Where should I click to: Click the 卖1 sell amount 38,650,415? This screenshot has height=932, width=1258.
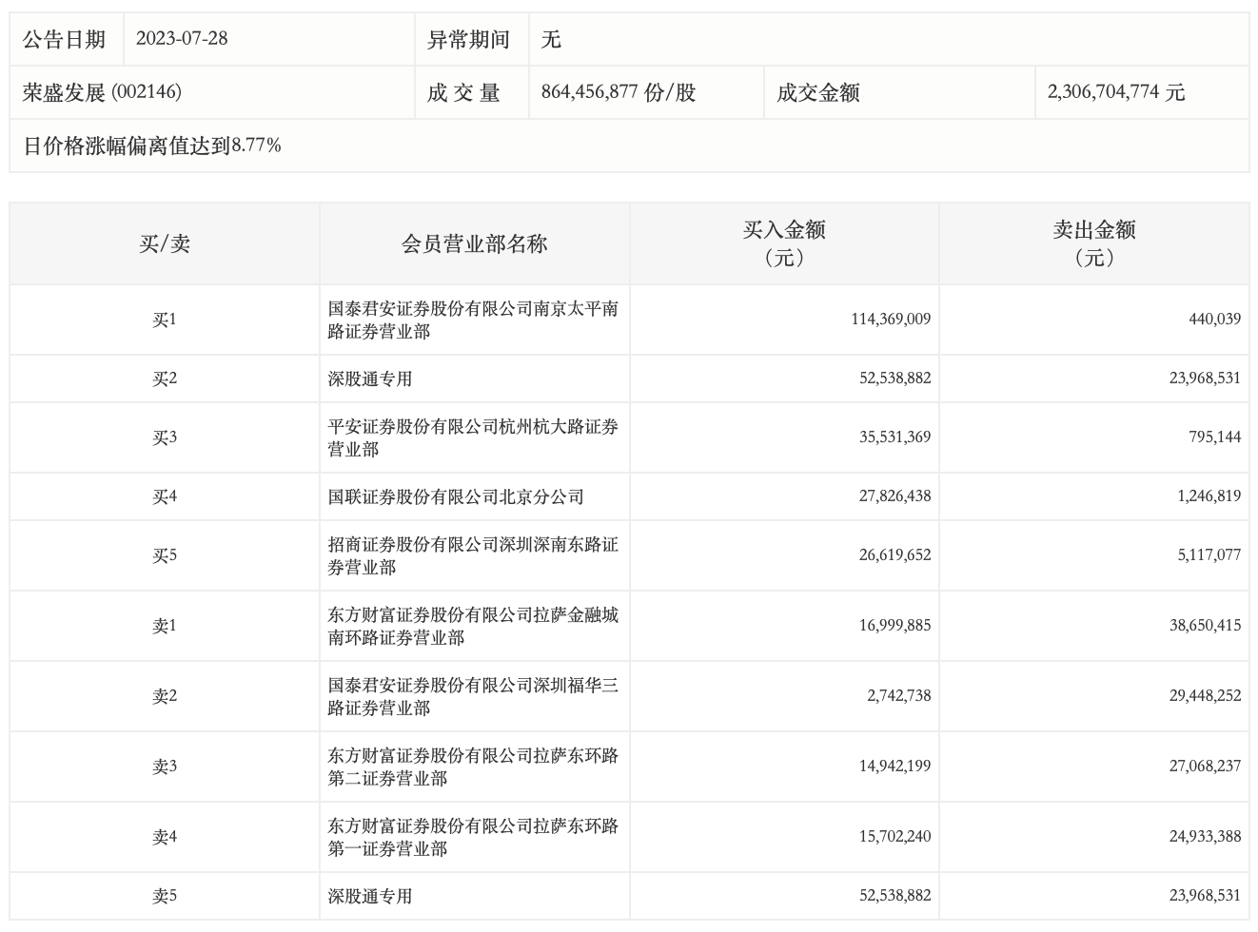[x=1205, y=626]
